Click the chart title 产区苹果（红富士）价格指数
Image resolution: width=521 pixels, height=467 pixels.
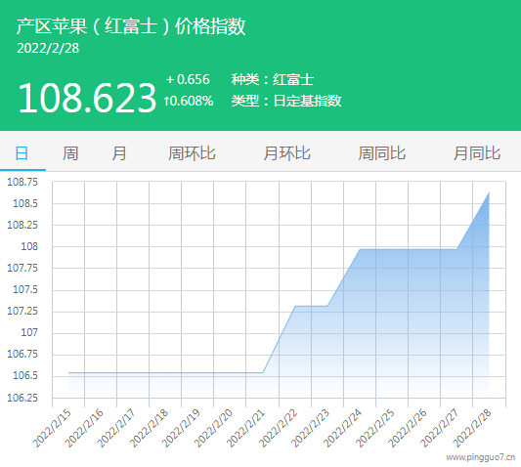[x=131, y=26]
